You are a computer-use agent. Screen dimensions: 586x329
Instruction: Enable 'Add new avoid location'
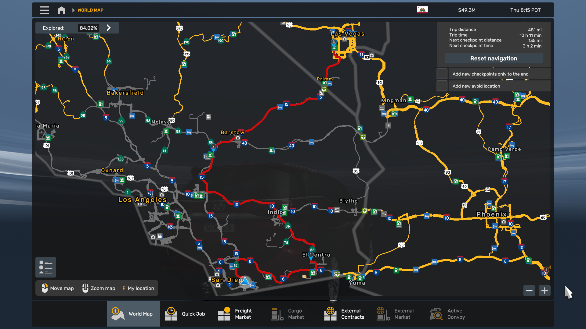(x=442, y=86)
